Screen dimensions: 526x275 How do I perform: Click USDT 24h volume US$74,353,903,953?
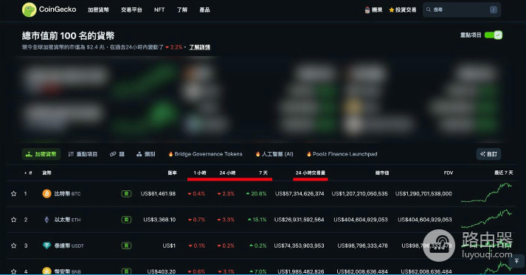tap(300, 246)
